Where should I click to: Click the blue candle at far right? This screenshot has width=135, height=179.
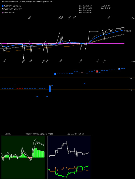click(x=119, y=69)
